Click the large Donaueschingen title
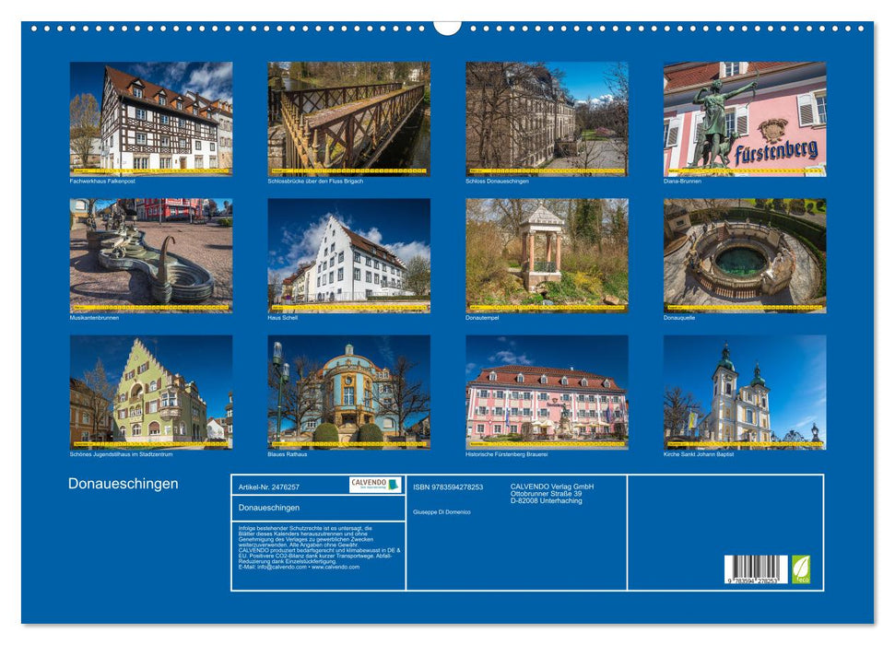This screenshot has width=895, height=645. [x=124, y=484]
